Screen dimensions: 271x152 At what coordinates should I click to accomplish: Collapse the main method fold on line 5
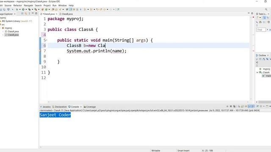(x=47, y=40)
